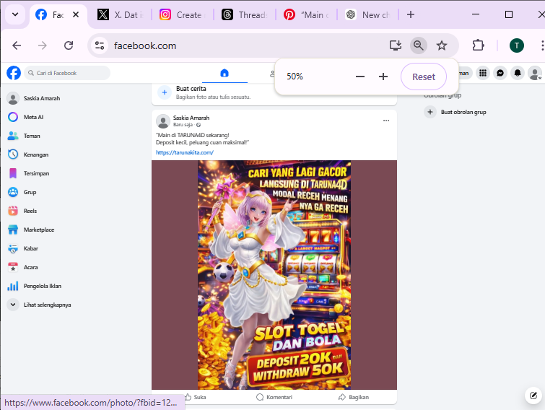
Task: Open the tab search dropdown arrow
Action: (15, 14)
